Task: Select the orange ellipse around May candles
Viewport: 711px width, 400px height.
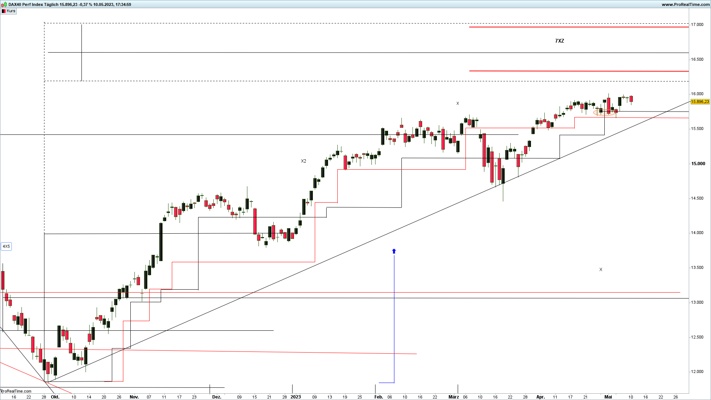Action: 605,112
